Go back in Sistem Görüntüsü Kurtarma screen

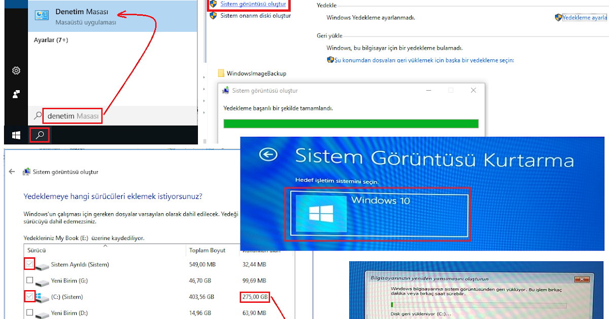click(x=268, y=154)
